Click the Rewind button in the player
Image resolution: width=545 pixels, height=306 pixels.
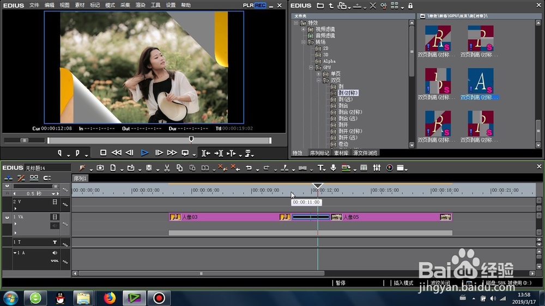117,152
